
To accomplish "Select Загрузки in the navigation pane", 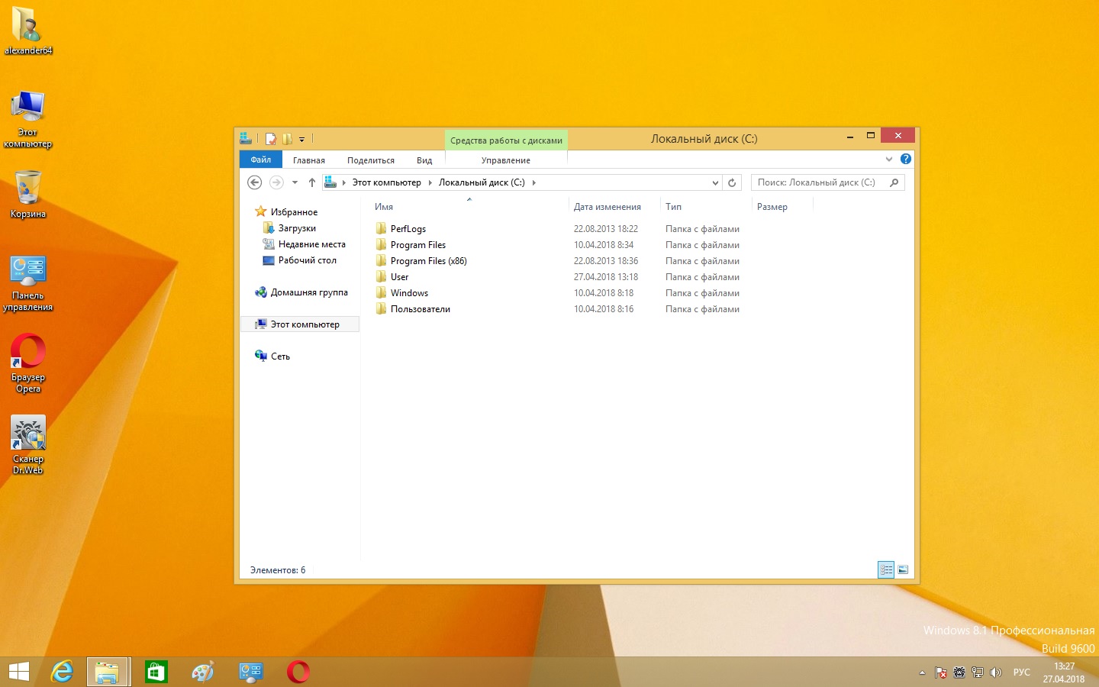I will [x=297, y=228].
